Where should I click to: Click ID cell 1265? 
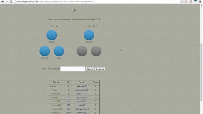pyautogui.click(x=69, y=109)
